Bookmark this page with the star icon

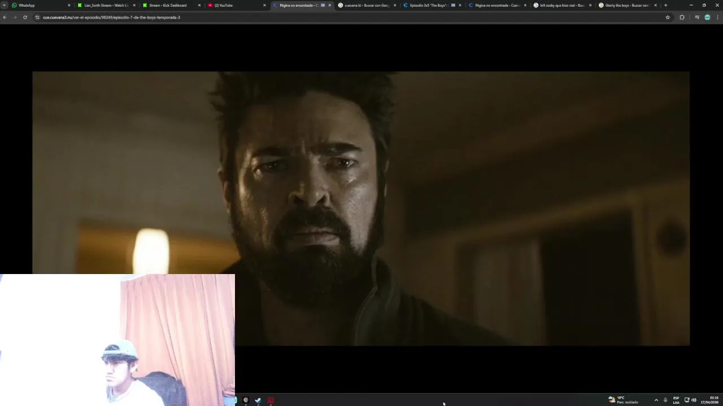point(668,17)
